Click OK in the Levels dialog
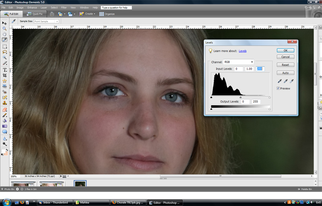Image resolution: width=322 pixels, height=206 pixels. tap(285, 50)
